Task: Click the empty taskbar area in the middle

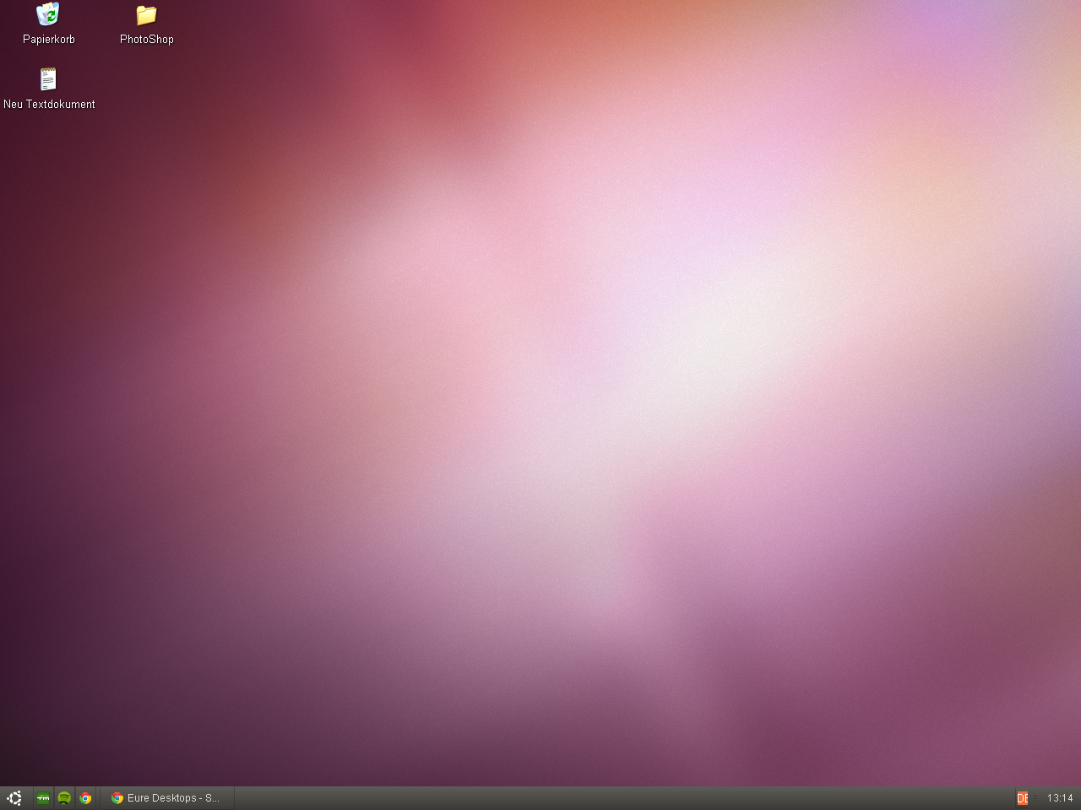Action: pos(591,797)
